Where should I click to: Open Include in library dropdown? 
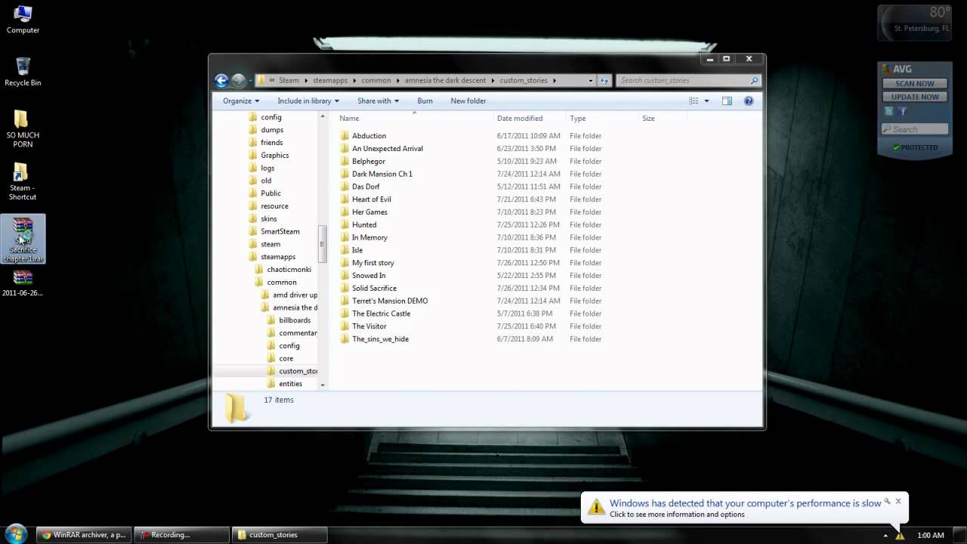308,100
